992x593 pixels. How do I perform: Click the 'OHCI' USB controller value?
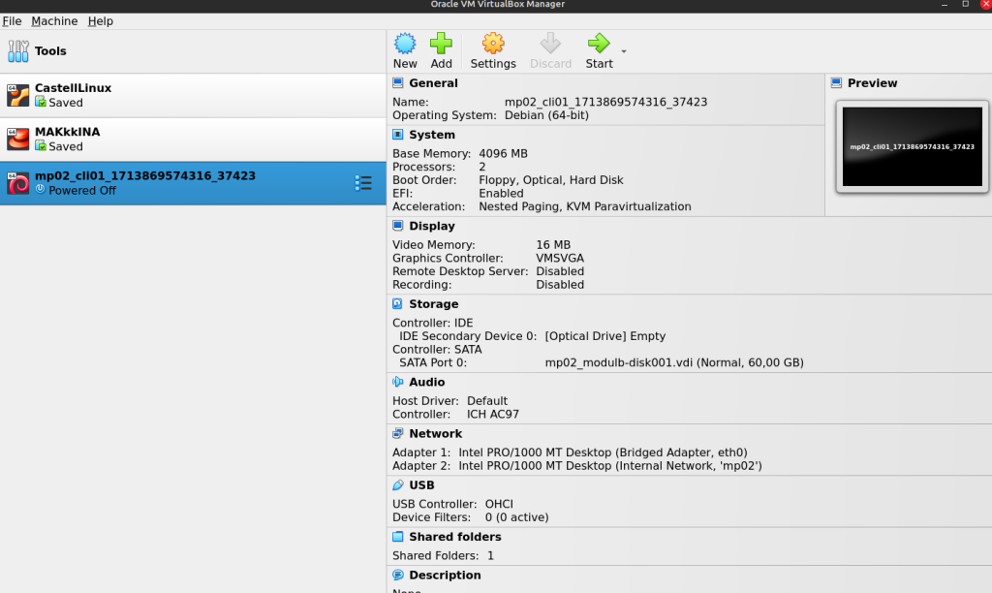(499, 505)
